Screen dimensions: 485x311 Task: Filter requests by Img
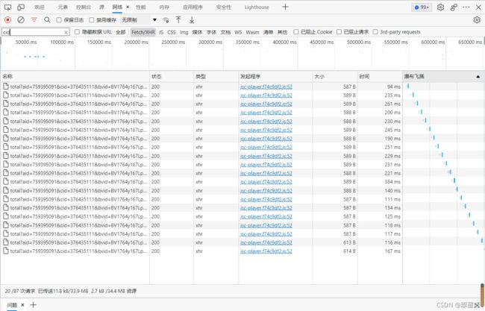pyautogui.click(x=184, y=32)
